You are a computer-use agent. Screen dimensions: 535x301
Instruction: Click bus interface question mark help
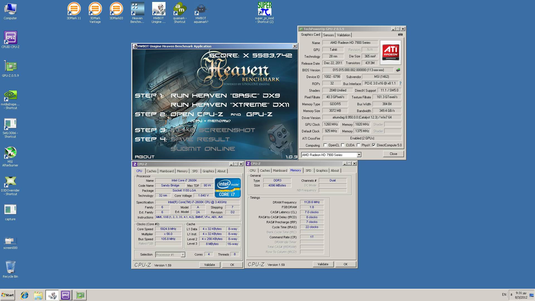pos(400,83)
